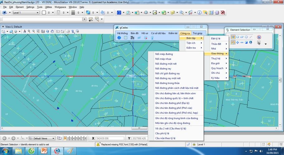Image resolution: width=284 pixels, height=155 pixels.
Task: Toggle view window number 2
Action: (68, 138)
